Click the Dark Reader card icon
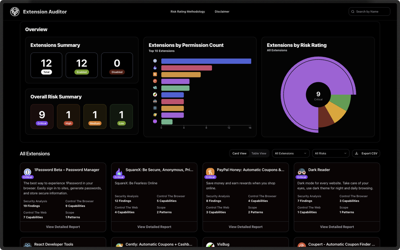This screenshot has height=250, width=400. pos(302,172)
